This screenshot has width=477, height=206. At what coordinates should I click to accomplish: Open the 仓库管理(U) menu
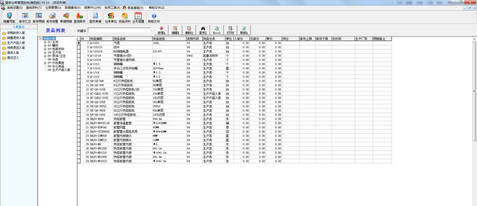click(x=53, y=7)
